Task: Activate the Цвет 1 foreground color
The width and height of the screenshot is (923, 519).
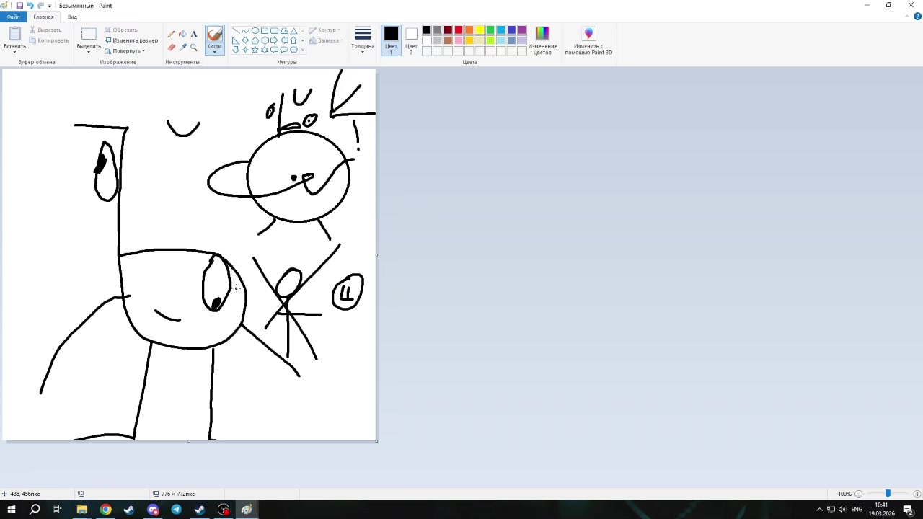Action: (x=391, y=40)
